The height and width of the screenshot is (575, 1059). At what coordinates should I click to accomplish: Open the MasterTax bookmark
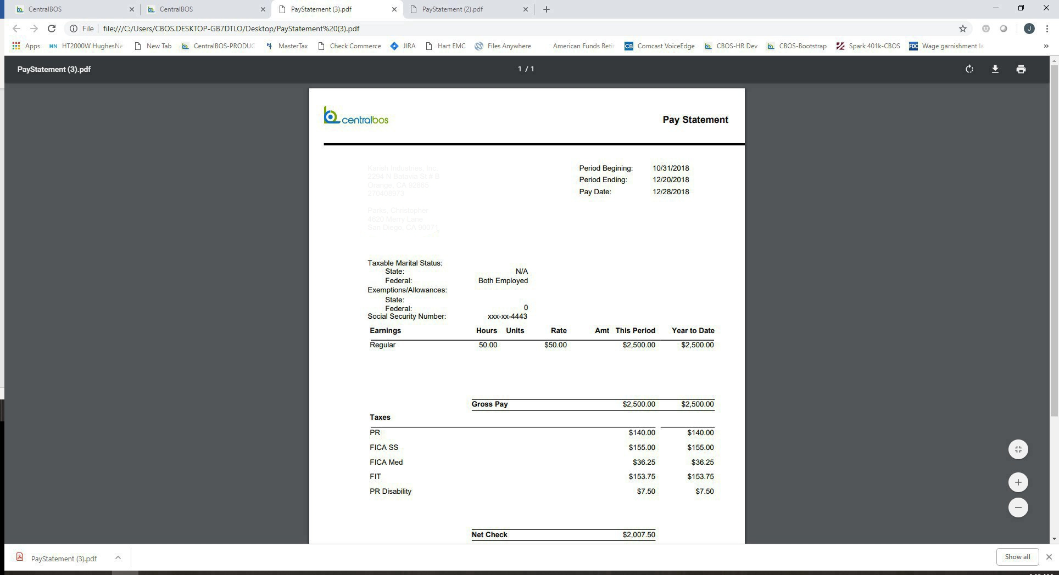pos(287,46)
